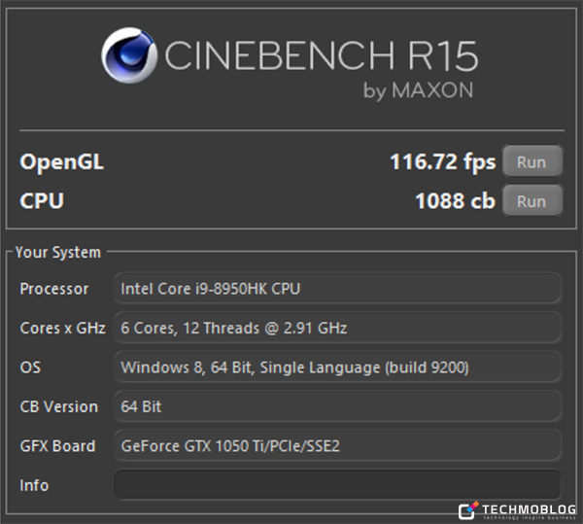Select the CB Version 64 Bit field

point(337,406)
